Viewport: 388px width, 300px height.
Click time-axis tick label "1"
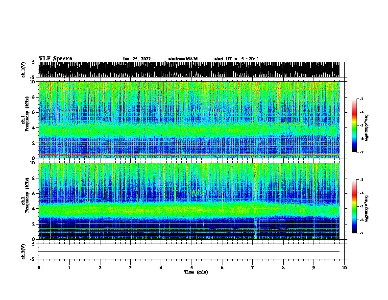[69, 268]
